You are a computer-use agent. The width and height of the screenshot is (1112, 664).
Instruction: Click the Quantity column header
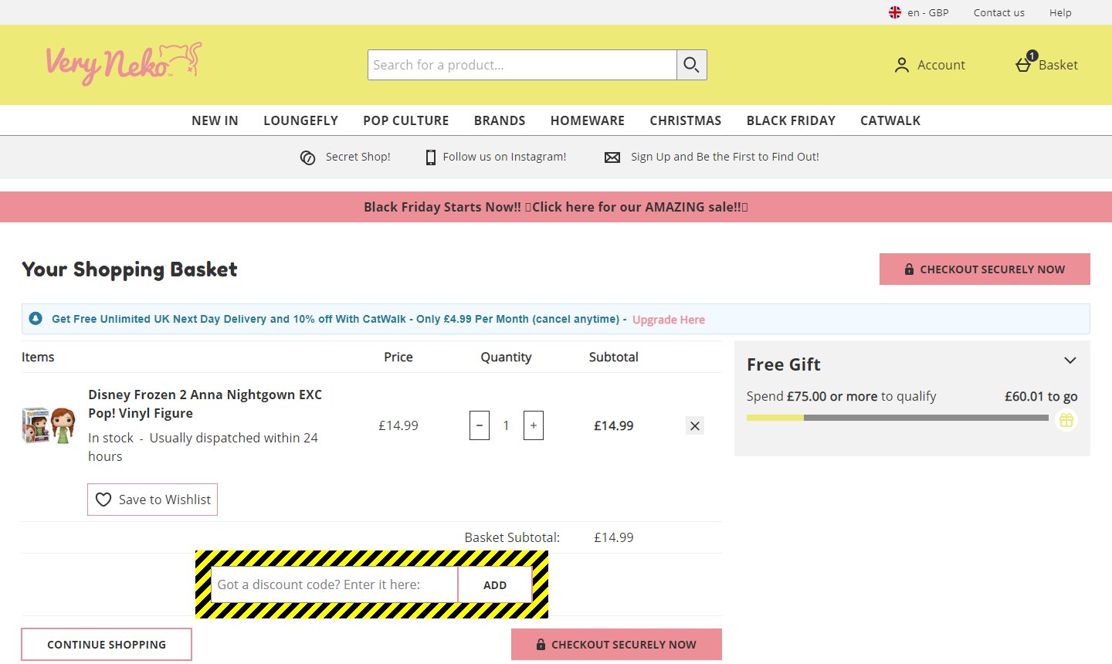[506, 357]
